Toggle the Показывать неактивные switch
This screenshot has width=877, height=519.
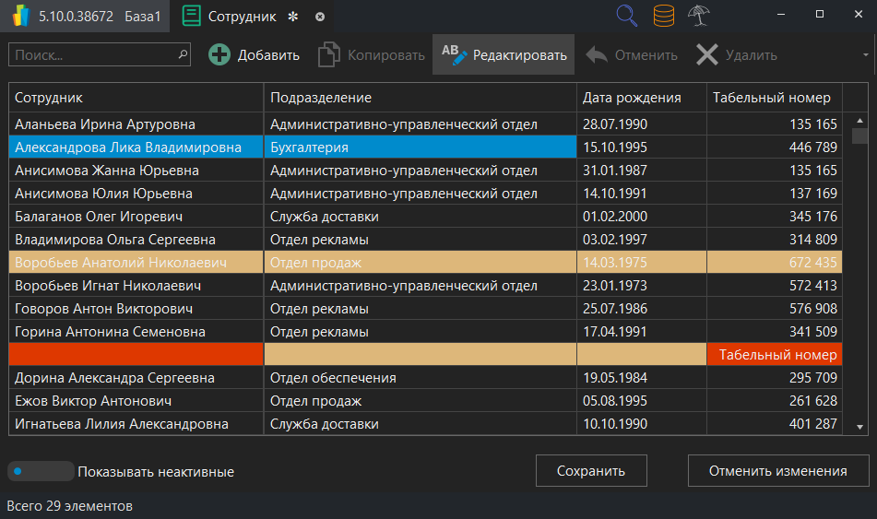click(41, 471)
